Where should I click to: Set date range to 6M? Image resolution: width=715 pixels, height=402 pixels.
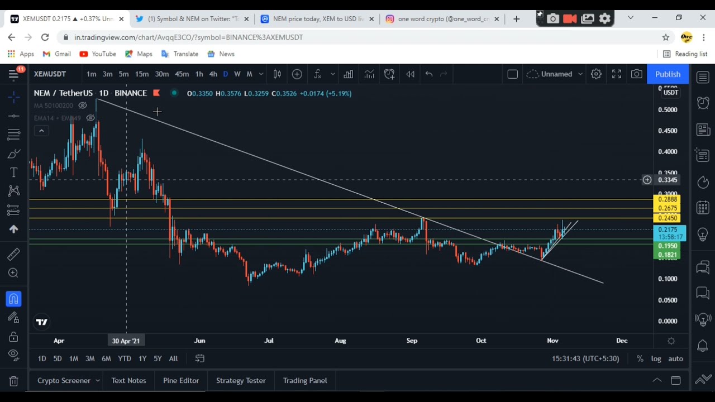point(106,358)
